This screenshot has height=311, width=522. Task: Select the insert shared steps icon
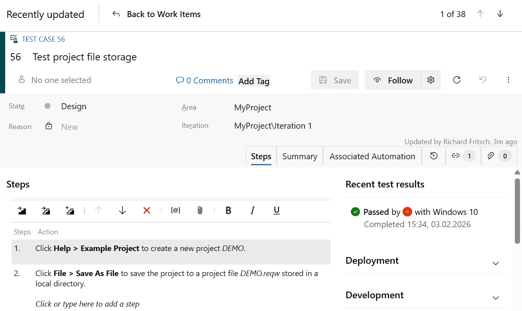click(x=46, y=211)
